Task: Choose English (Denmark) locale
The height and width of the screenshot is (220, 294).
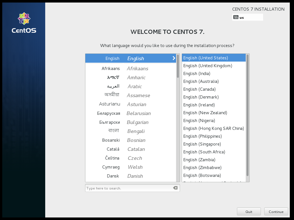Action: pyautogui.click(x=214, y=97)
